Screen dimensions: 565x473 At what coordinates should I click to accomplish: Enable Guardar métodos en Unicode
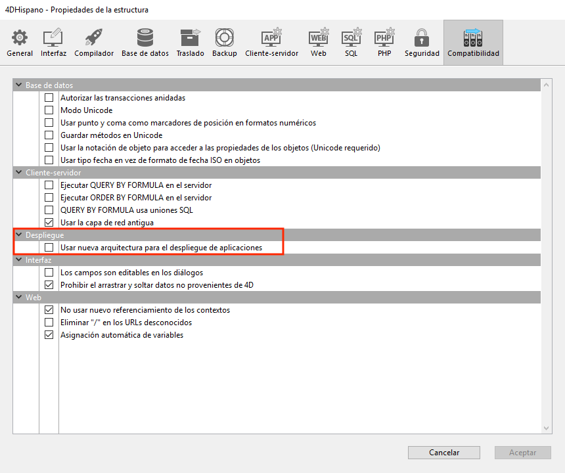click(49, 135)
